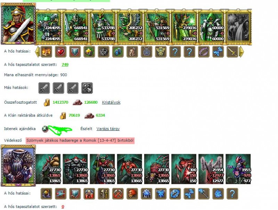Click the golden sword hero effect icon
This screenshot has height=210, width=278.
232,51
